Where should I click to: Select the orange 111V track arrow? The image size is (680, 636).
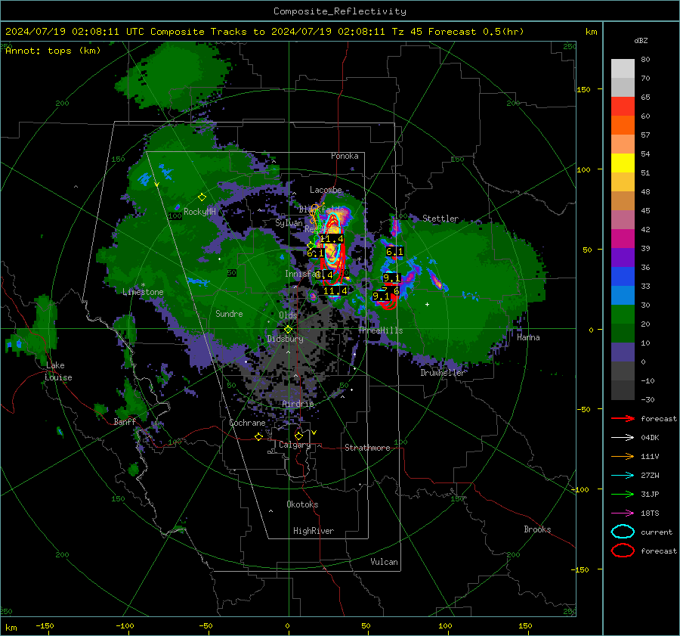click(x=623, y=456)
